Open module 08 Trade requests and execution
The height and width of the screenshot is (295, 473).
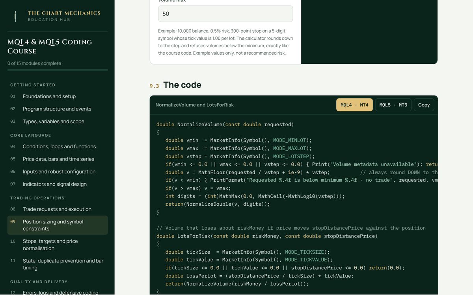tap(58, 209)
